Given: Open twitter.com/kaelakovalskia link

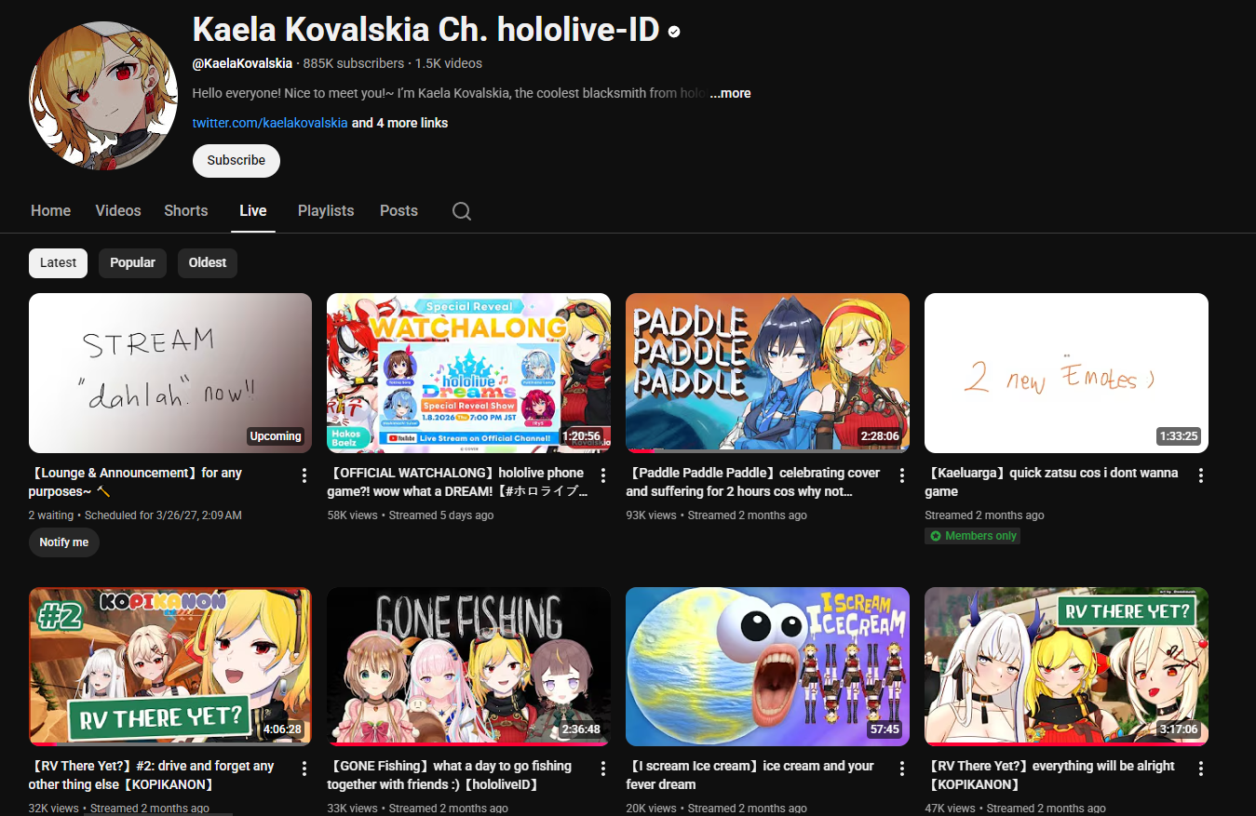Looking at the screenshot, I should coord(270,123).
